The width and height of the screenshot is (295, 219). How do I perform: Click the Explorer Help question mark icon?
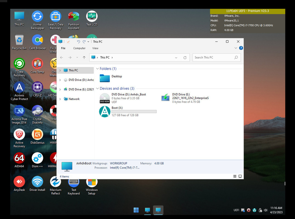[241, 48]
